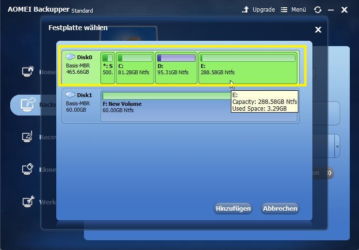This screenshot has height=250, width=359.
Task: Open the Recovery sidebar icon
Action: 28,137
